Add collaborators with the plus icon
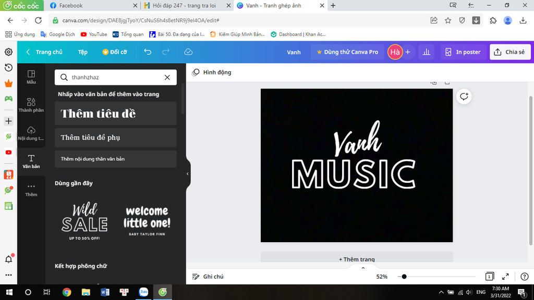534x300 pixels. [408, 52]
